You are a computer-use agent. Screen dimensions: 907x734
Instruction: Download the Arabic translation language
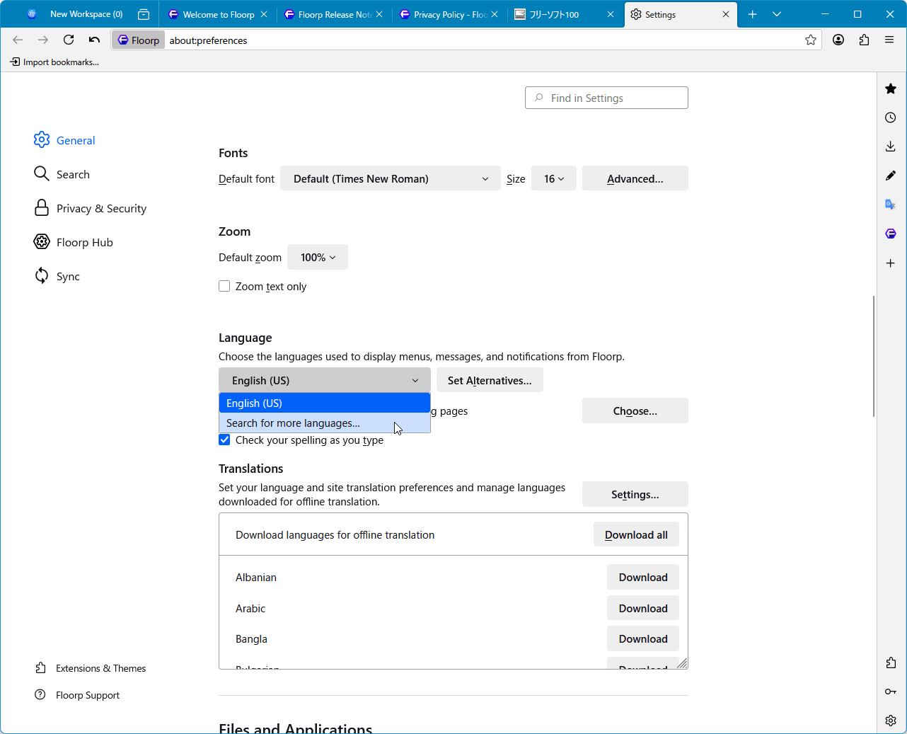[x=643, y=608]
